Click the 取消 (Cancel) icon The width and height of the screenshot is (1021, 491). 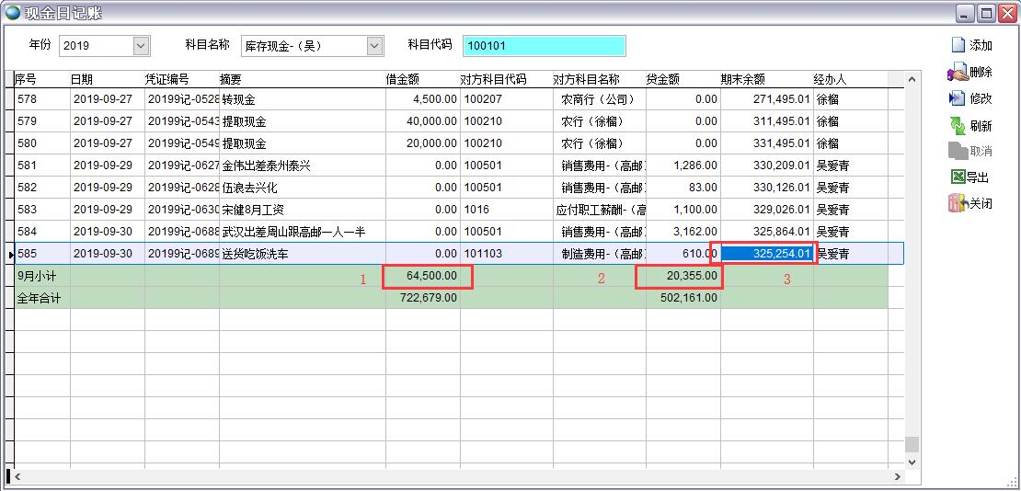pyautogui.click(x=958, y=151)
